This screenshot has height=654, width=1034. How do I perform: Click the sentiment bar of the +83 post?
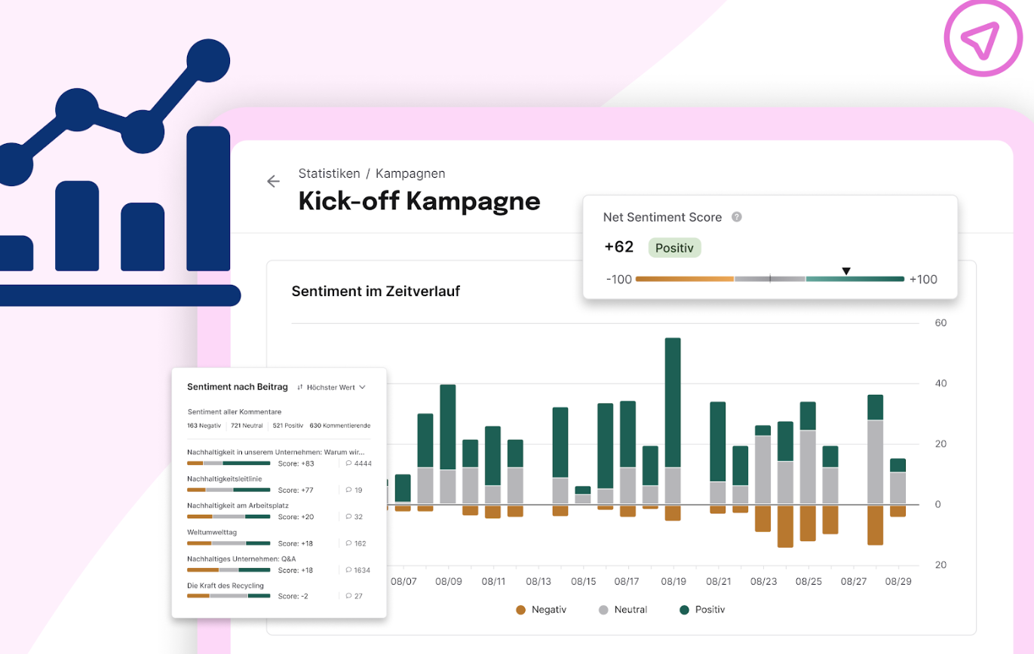click(x=229, y=463)
